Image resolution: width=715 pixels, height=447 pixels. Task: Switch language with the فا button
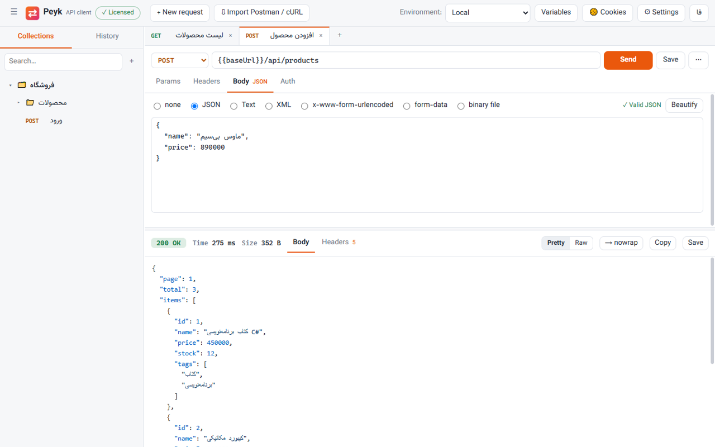[699, 13]
